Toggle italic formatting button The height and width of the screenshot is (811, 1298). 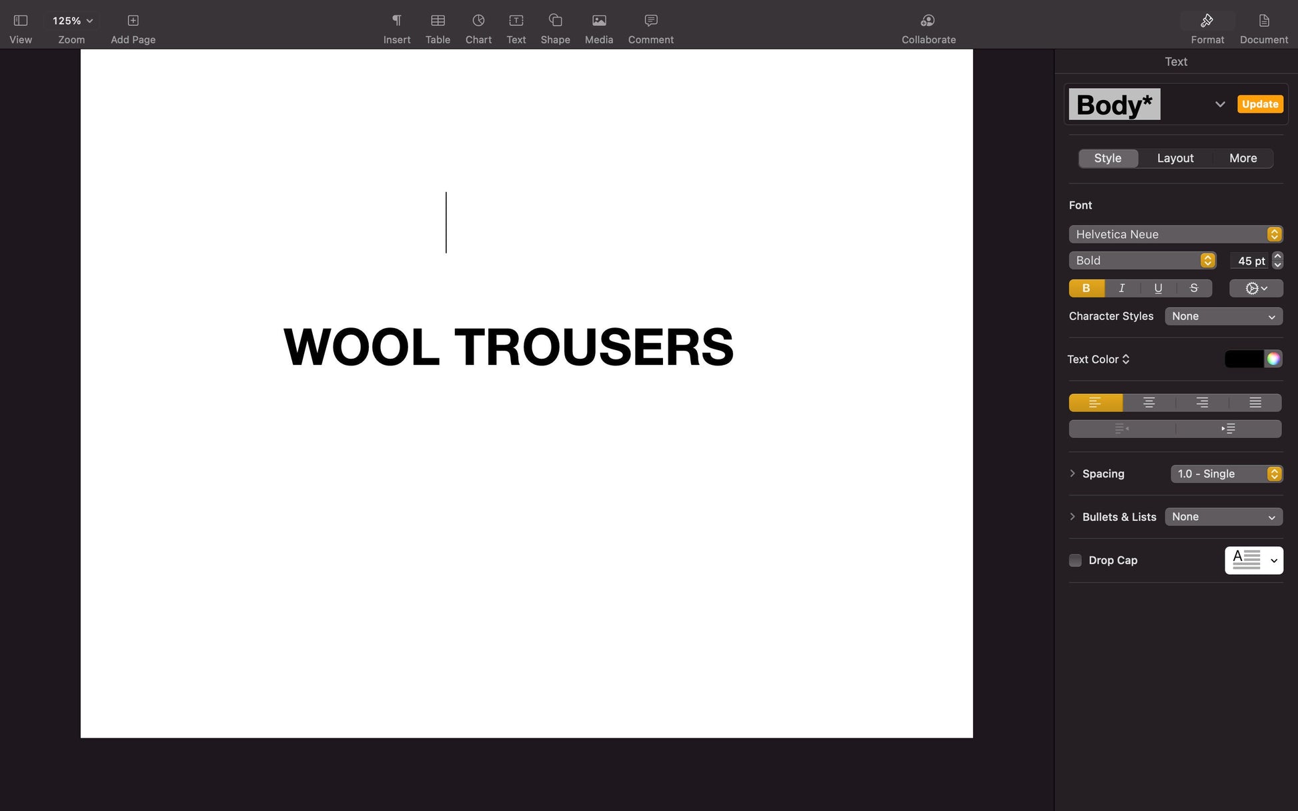coord(1122,288)
